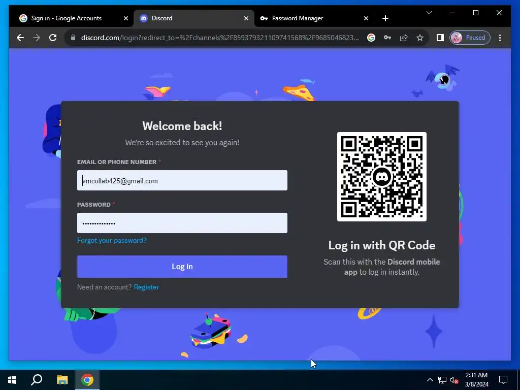This screenshot has height=390, width=520.
Task: Minimize the Chrome window
Action: 452,13
